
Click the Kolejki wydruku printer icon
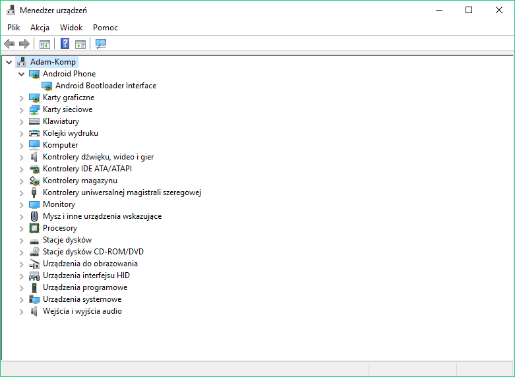(x=34, y=133)
